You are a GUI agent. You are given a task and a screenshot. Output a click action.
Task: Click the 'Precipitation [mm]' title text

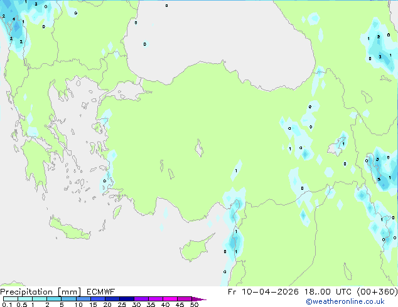coord(41,292)
